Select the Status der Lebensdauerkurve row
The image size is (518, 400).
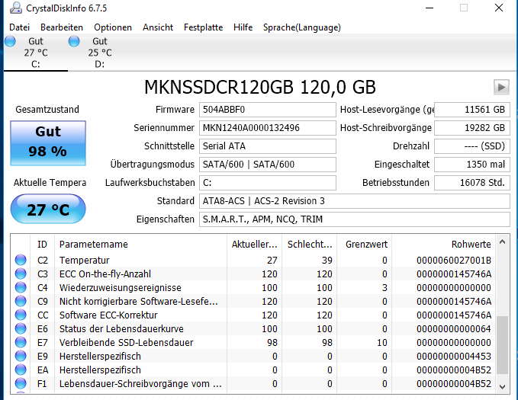point(253,328)
